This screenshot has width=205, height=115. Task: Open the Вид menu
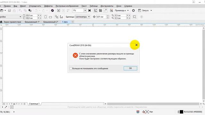[x=15, y=6]
